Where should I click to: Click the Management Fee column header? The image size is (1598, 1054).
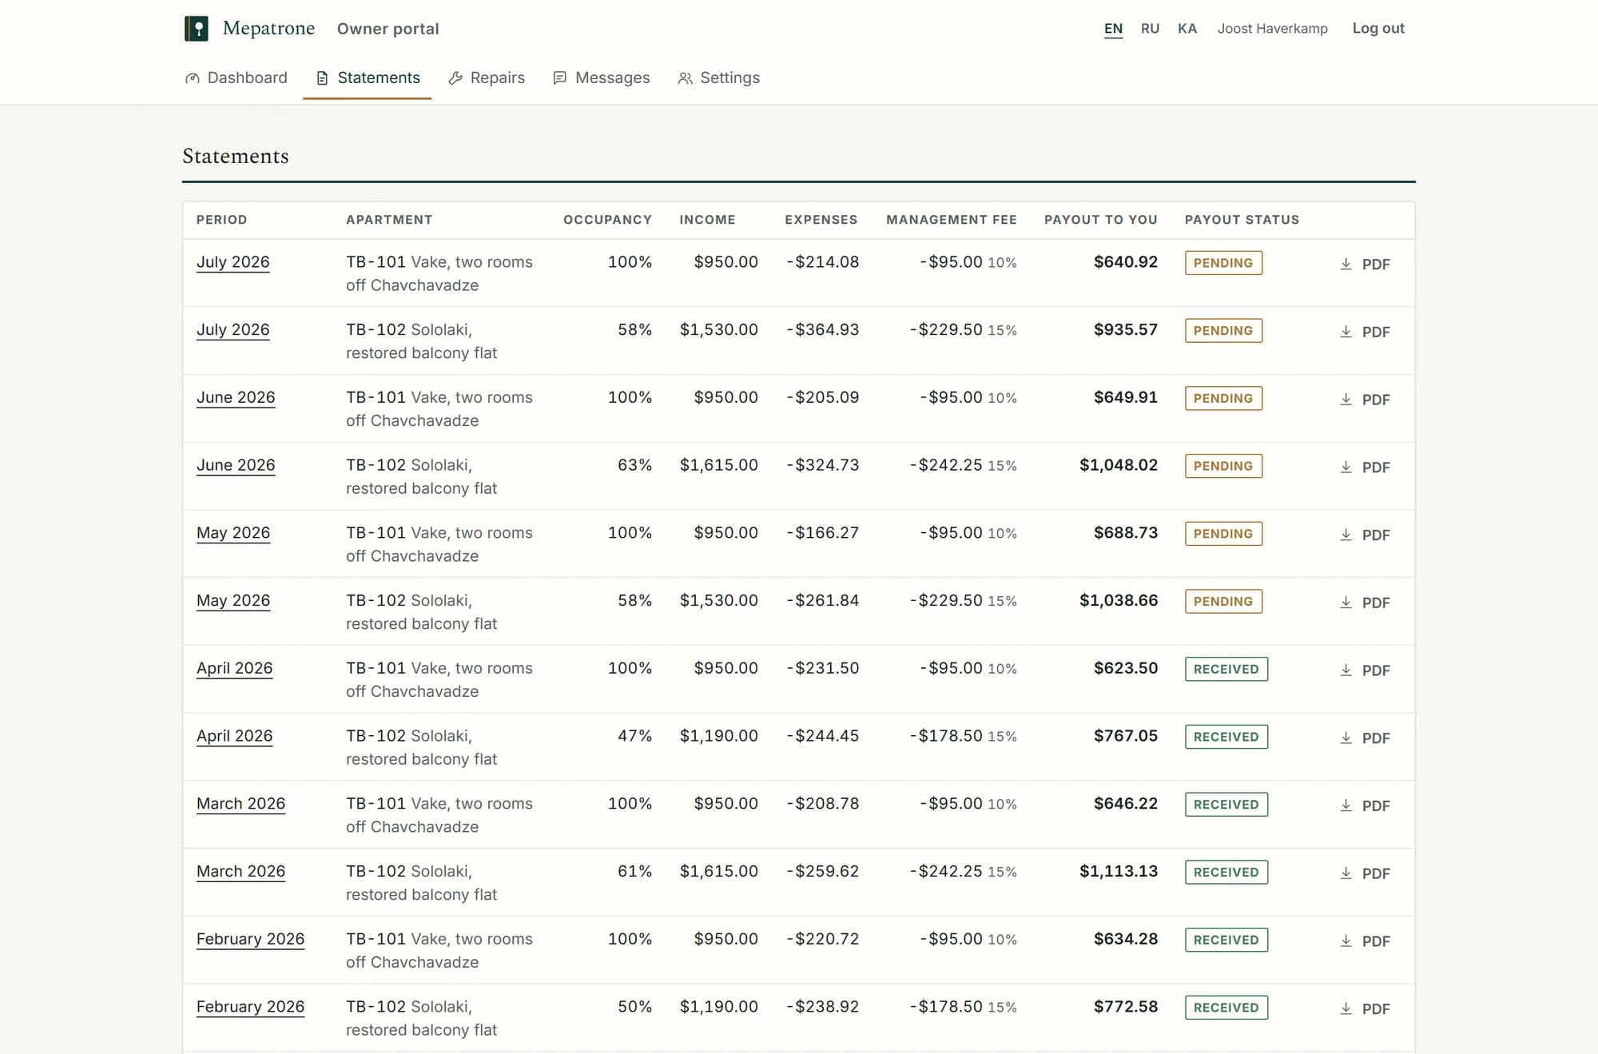click(952, 220)
